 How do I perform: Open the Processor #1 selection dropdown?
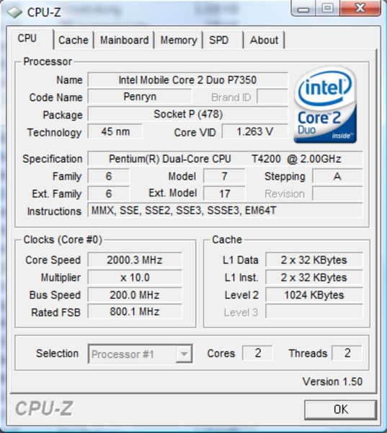(140, 354)
